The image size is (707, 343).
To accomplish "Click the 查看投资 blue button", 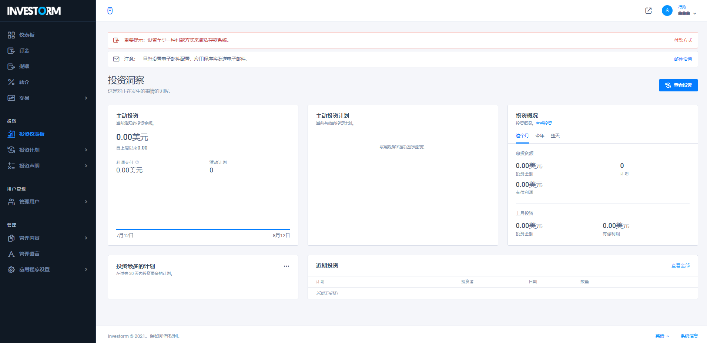I will point(678,85).
